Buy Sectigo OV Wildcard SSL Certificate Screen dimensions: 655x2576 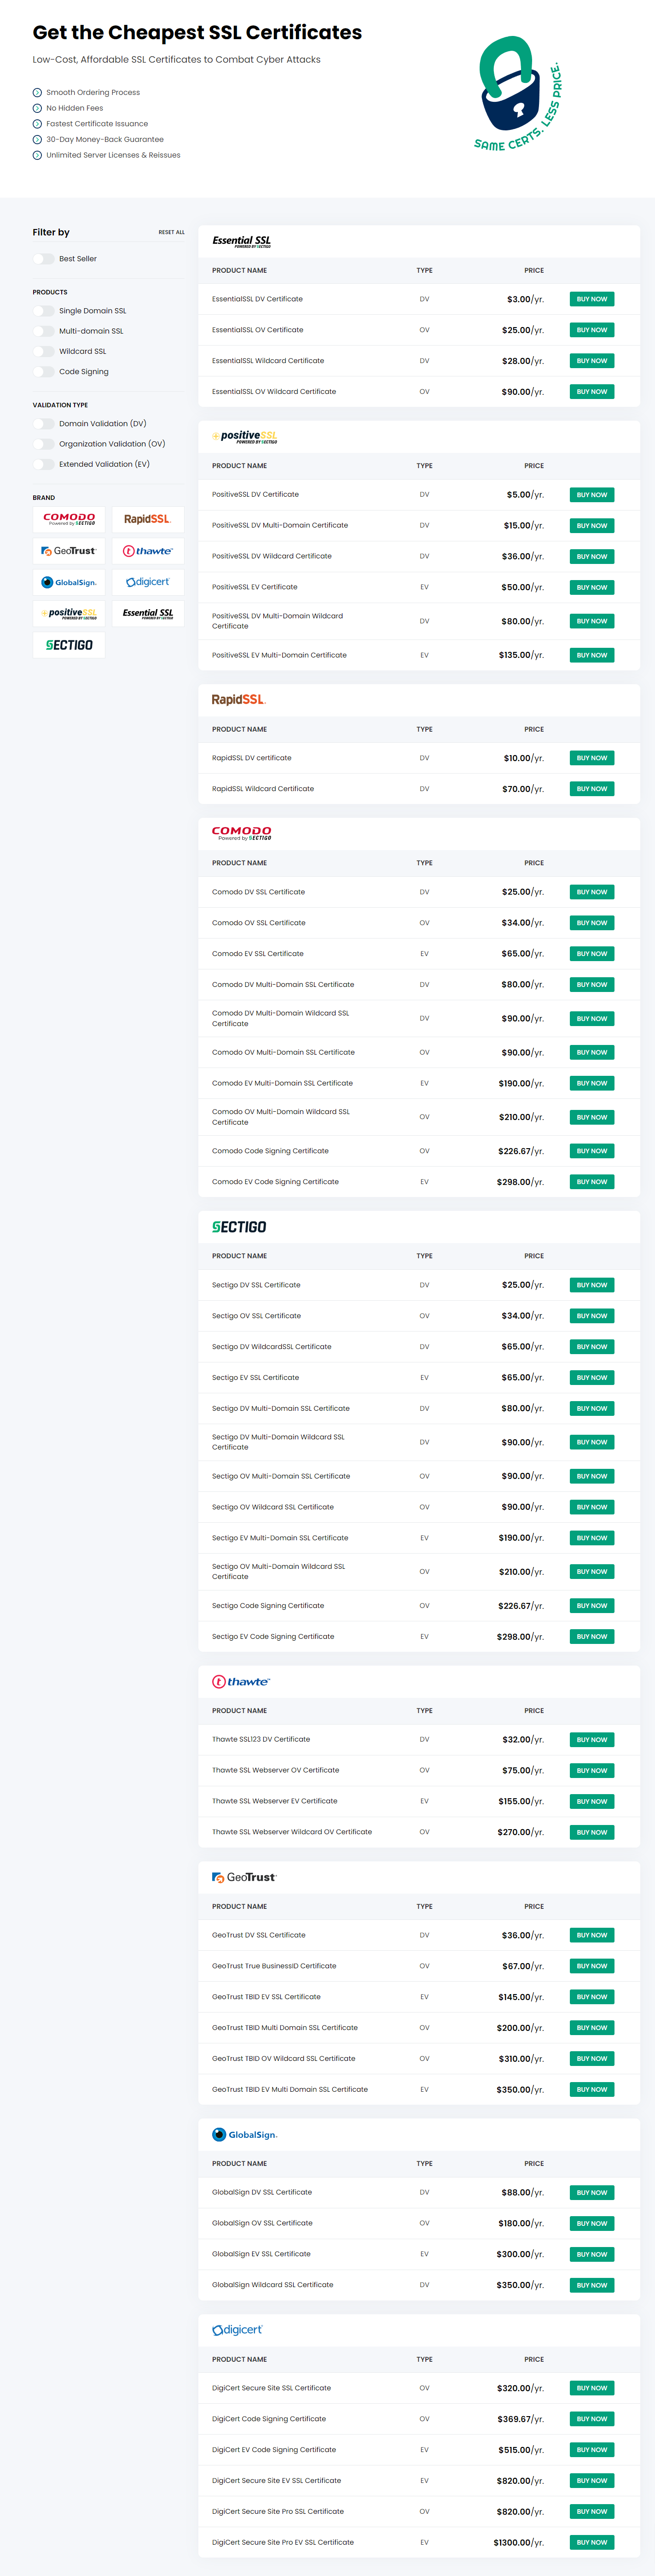click(x=592, y=1507)
